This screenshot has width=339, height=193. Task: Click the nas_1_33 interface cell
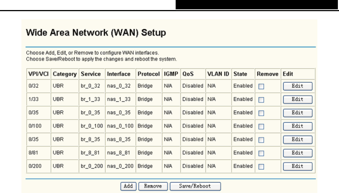(119, 99)
